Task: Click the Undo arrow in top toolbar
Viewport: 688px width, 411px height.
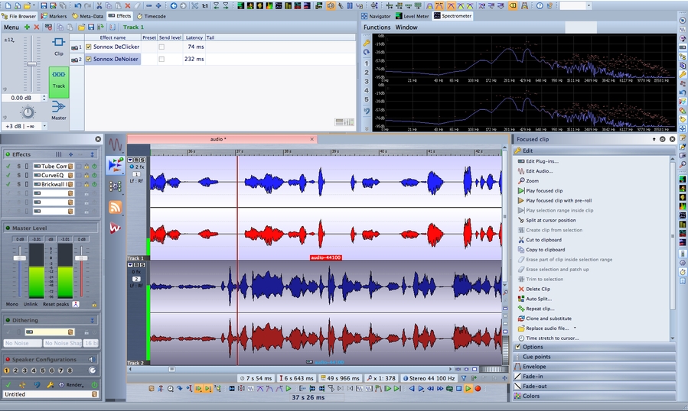Action: tap(77, 5)
